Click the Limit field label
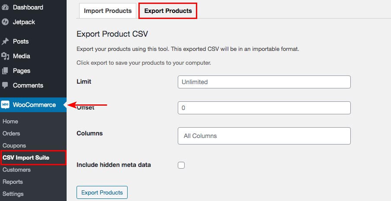This screenshot has width=391, height=201. pos(84,82)
